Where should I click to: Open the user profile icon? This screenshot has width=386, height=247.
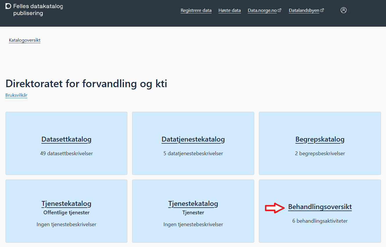(344, 10)
